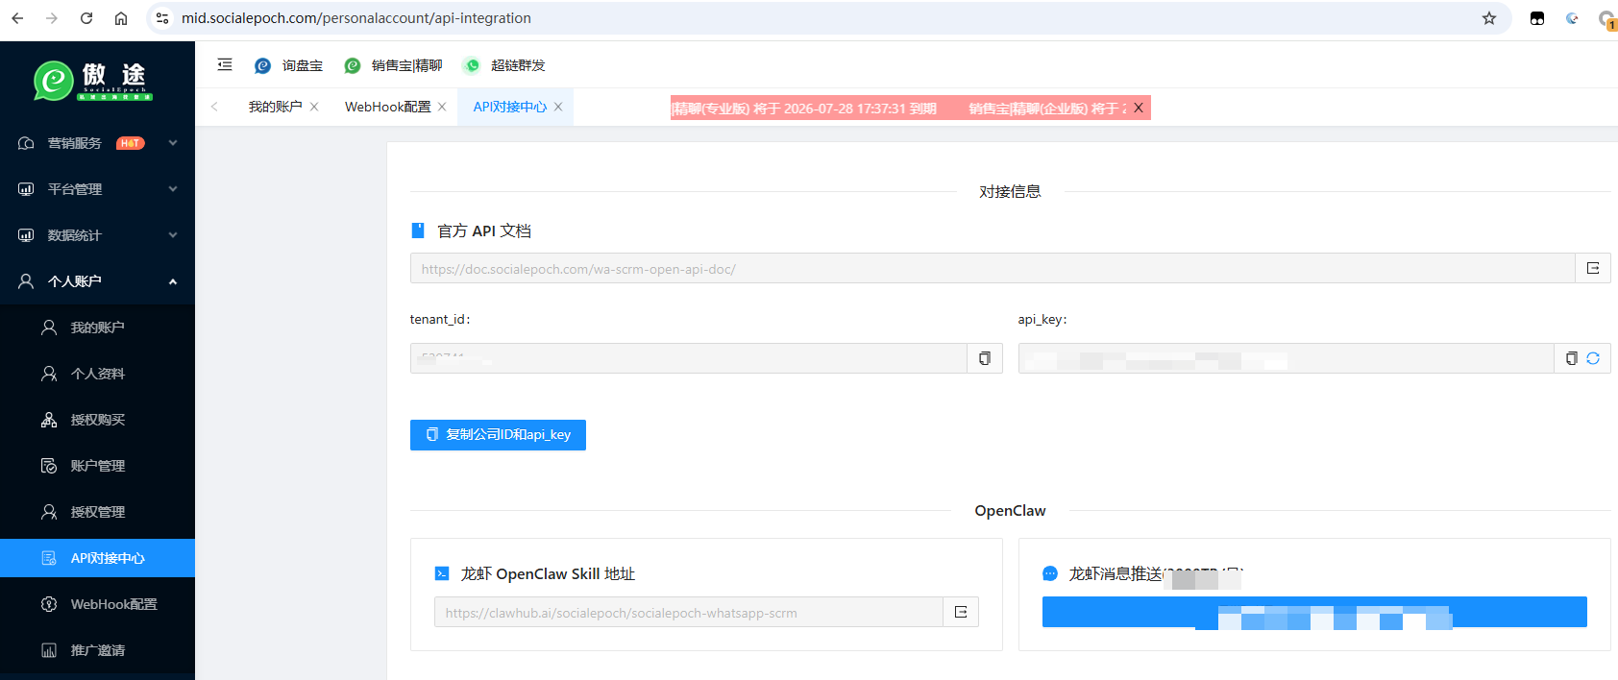Open OpenClaw Skill address link icon
The image size is (1618, 680).
click(961, 612)
